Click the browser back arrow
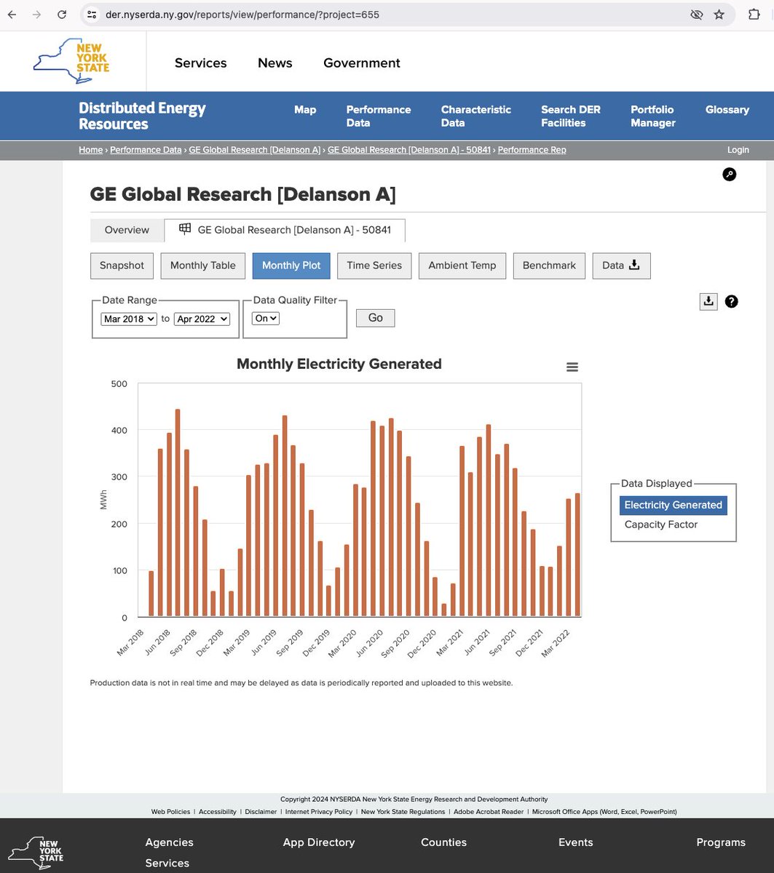The width and height of the screenshot is (774, 873). click(x=12, y=15)
